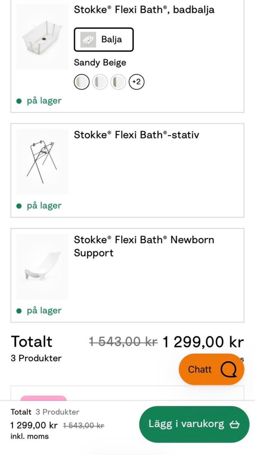Pick the third green color swatch
Screen dimensions: 255x455
click(118, 82)
